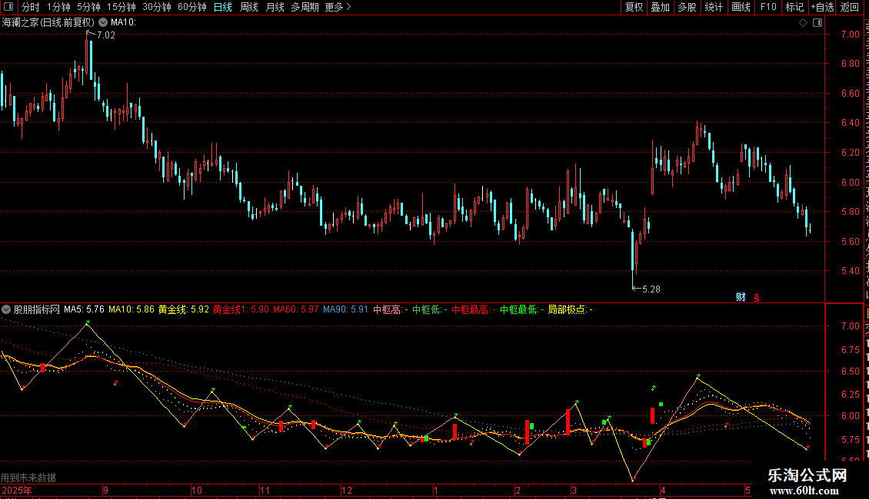Click the red S marker icon
The width and height of the screenshot is (869, 499).
point(757,298)
